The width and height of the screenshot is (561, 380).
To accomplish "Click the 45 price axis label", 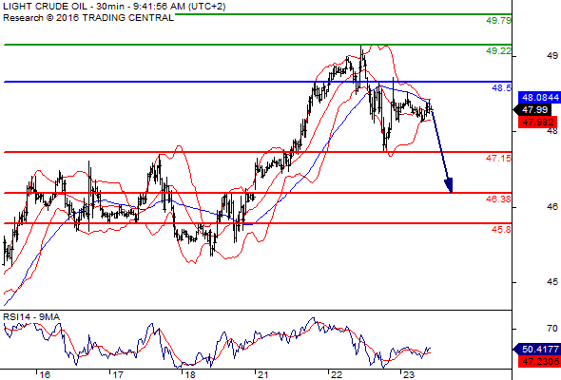I will tap(552, 282).
